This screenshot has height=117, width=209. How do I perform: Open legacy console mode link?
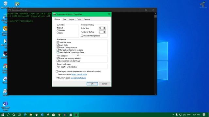click(x=79, y=74)
